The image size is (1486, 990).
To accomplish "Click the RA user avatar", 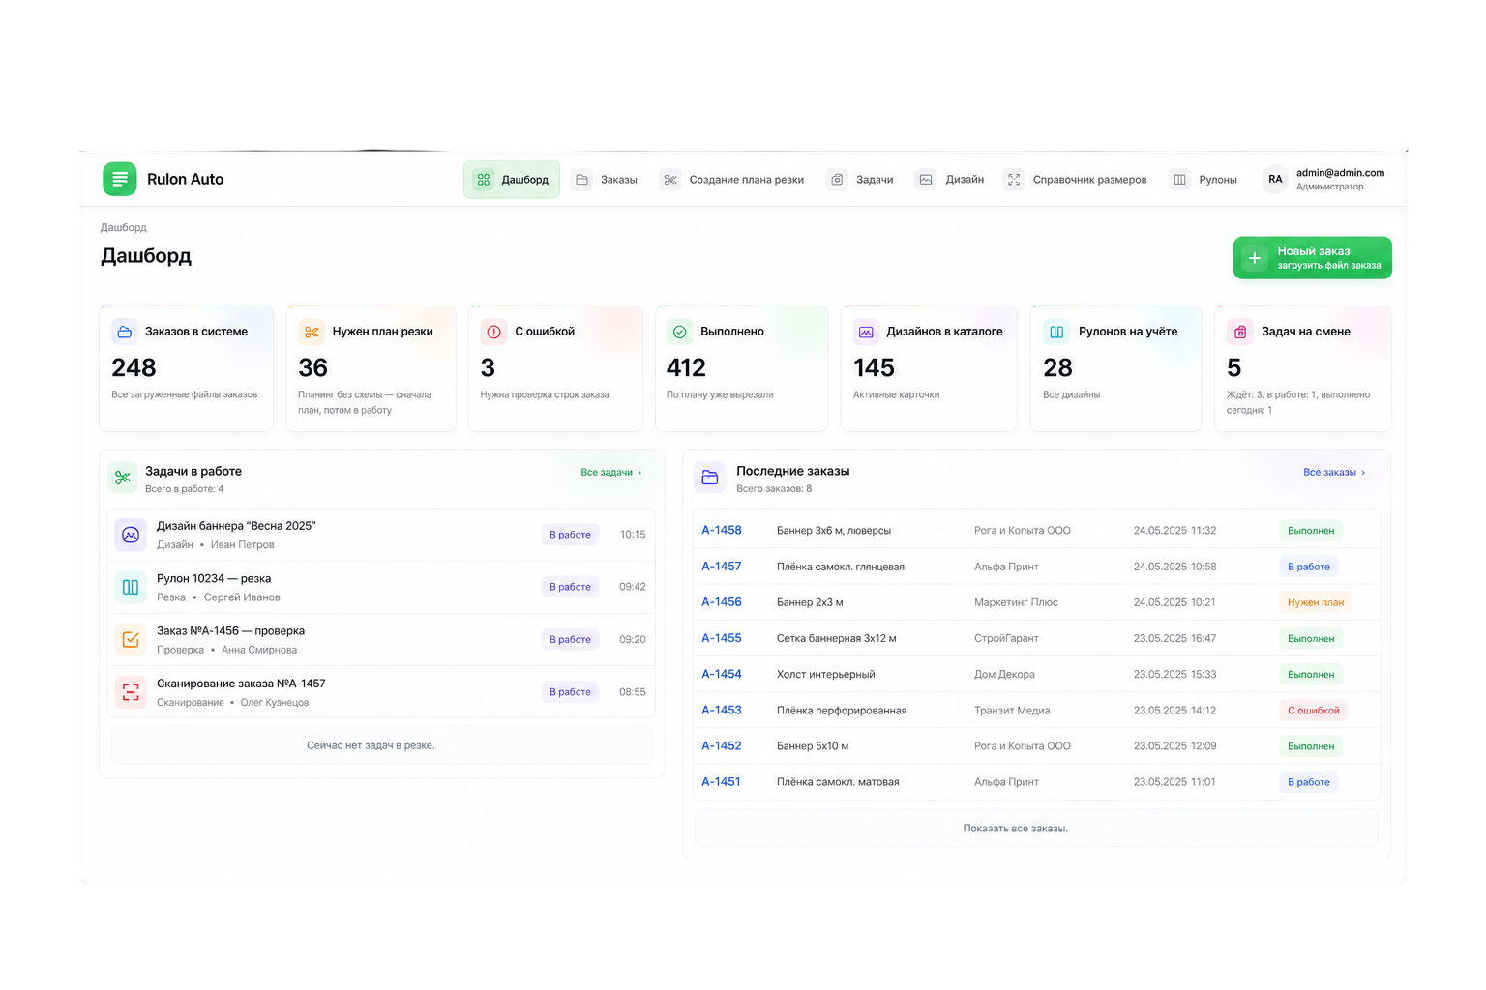I will coord(1275,180).
